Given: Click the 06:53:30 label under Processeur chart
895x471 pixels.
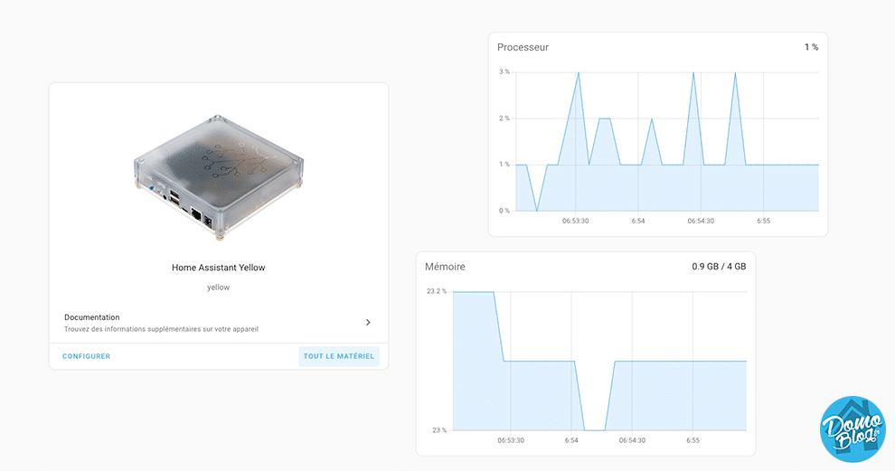Looking at the screenshot, I should (575, 221).
